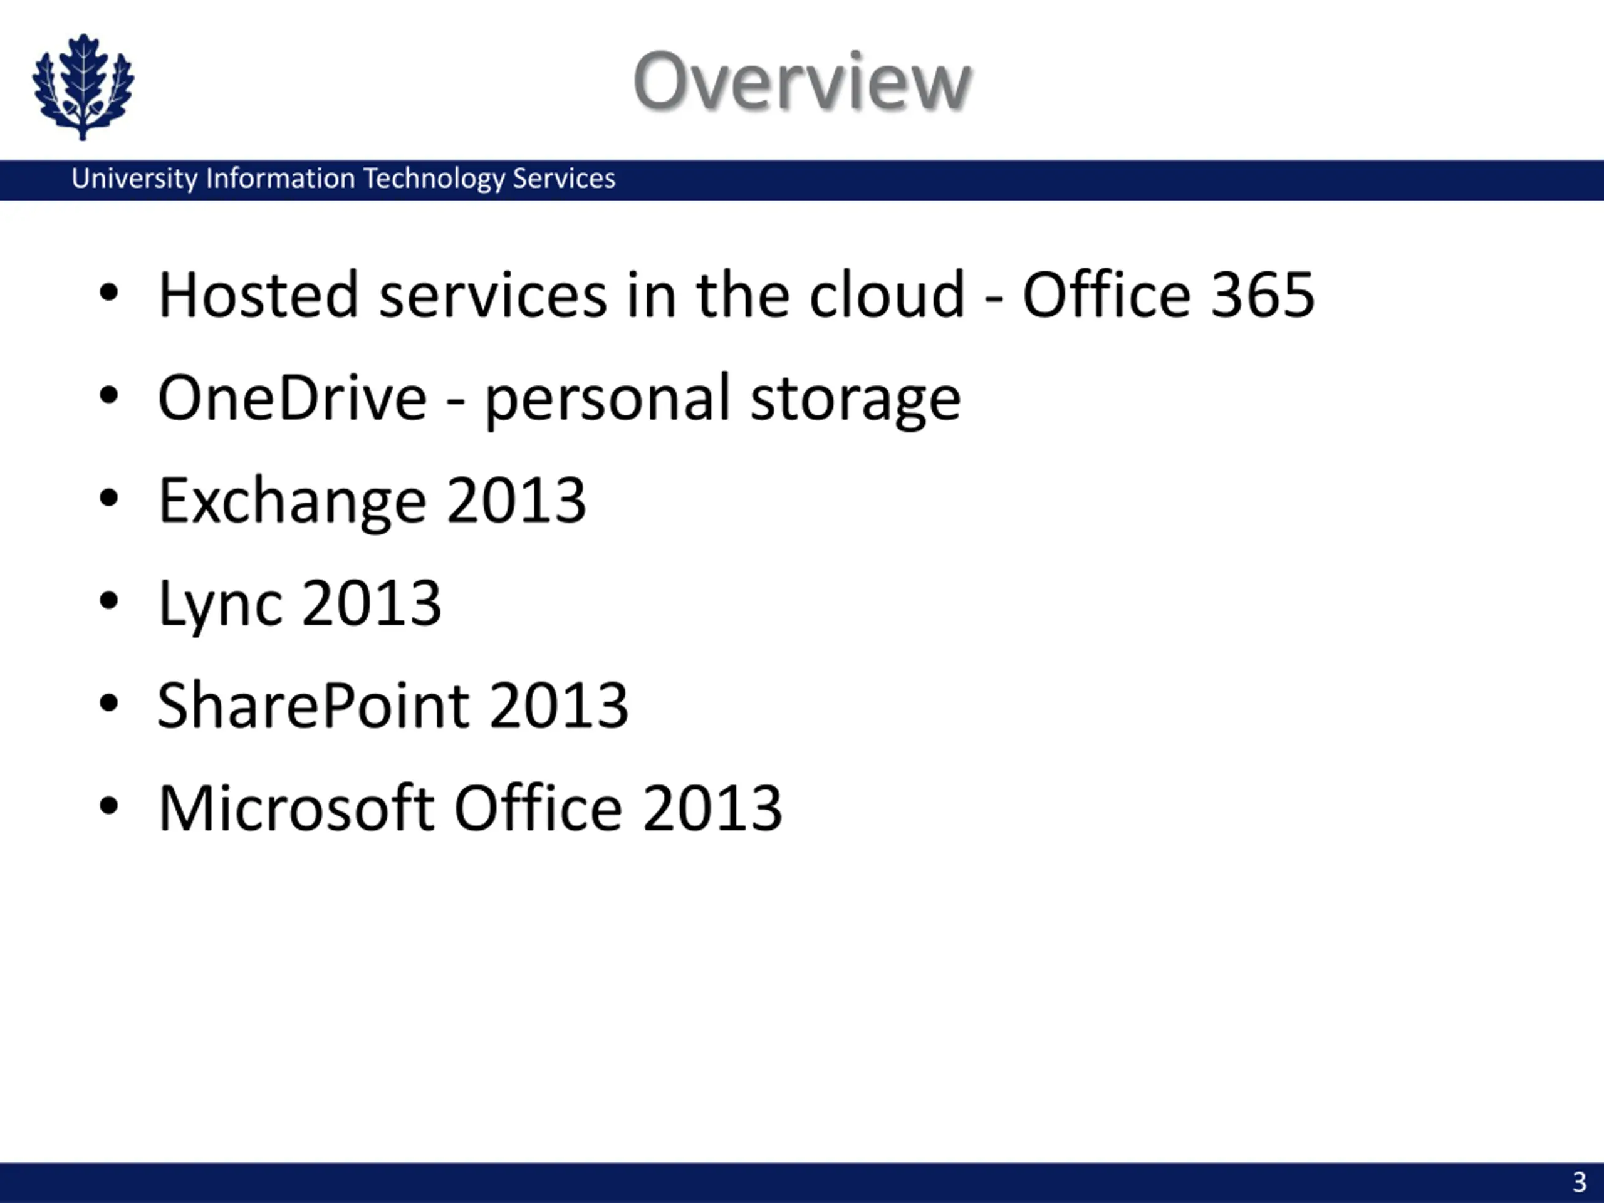This screenshot has width=1604, height=1203.
Task: Select the Hosted services in the cloud bullet
Action: coord(736,294)
